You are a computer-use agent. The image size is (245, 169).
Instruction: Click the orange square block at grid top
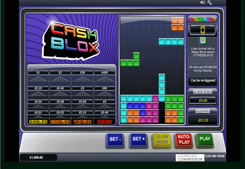(178, 24)
